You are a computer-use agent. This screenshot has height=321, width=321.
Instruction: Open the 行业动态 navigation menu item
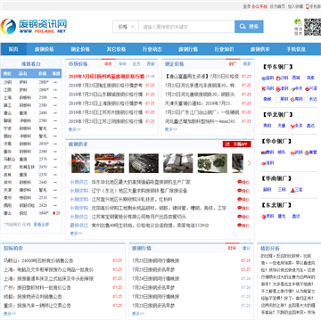coord(152,49)
